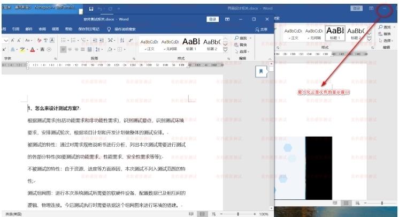Collapse the front Word window ribbon

point(270,59)
